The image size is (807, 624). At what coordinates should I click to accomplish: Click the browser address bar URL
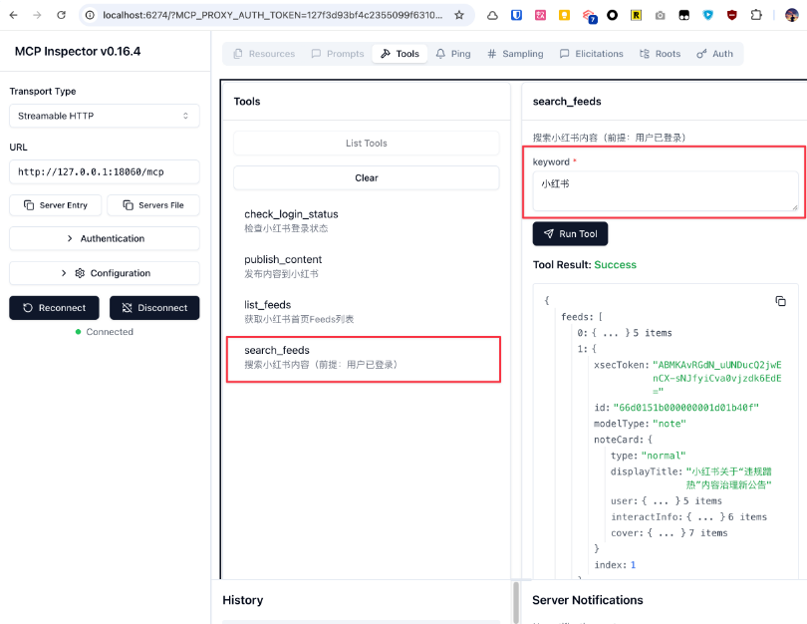272,15
